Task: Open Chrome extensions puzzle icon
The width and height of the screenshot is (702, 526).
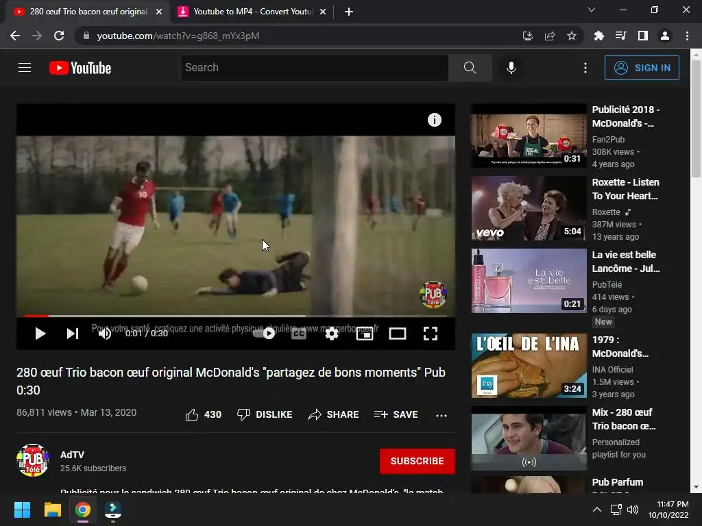Action: click(x=598, y=36)
